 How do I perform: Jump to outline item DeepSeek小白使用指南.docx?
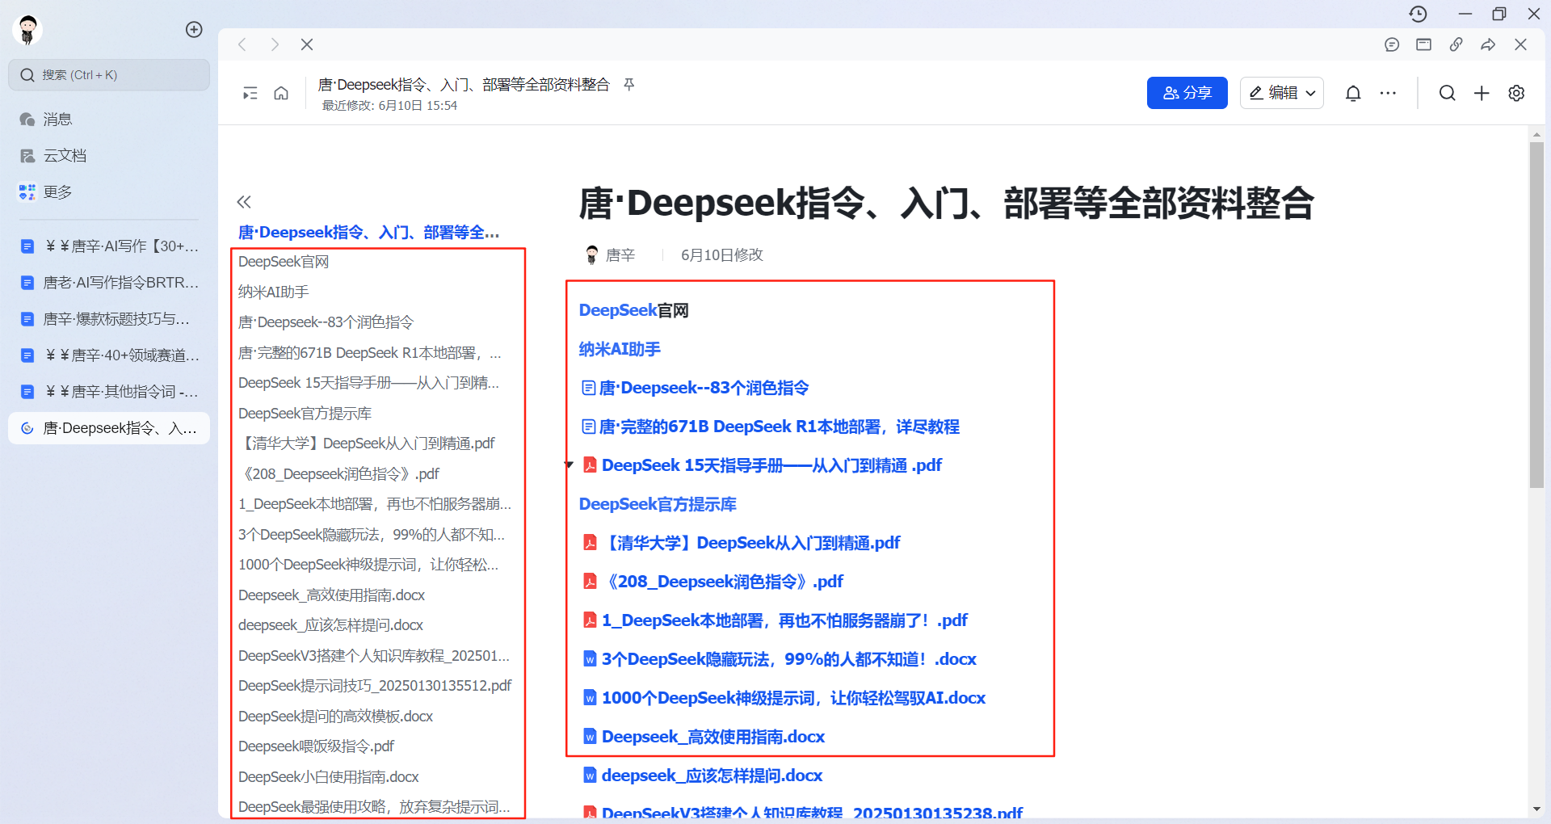pos(328,777)
